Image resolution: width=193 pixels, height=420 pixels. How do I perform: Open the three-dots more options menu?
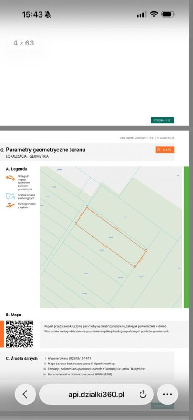tap(167, 394)
